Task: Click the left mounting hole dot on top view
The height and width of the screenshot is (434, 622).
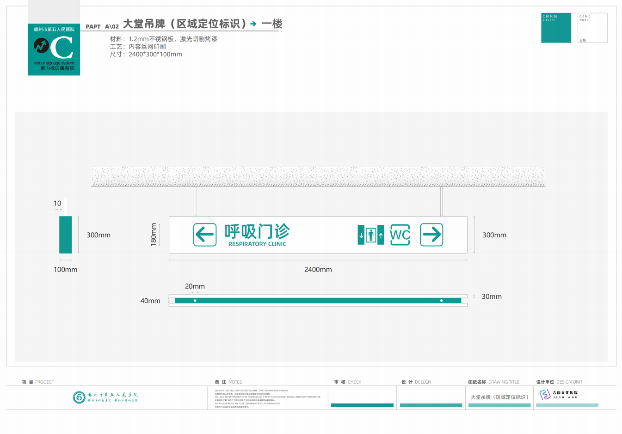Action: click(195, 301)
